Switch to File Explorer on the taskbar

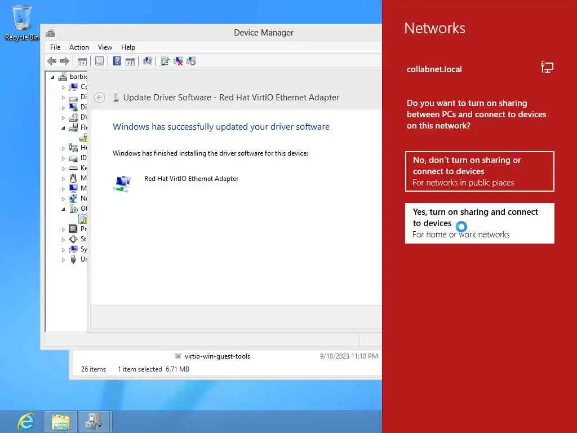61,422
